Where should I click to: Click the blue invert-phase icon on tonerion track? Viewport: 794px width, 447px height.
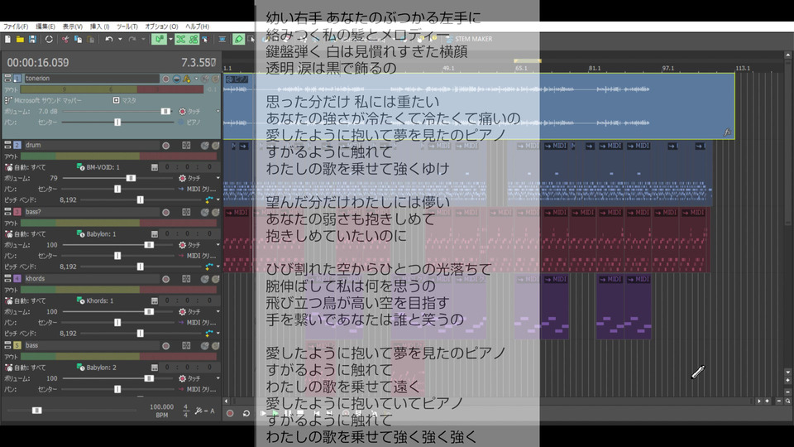pos(177,79)
